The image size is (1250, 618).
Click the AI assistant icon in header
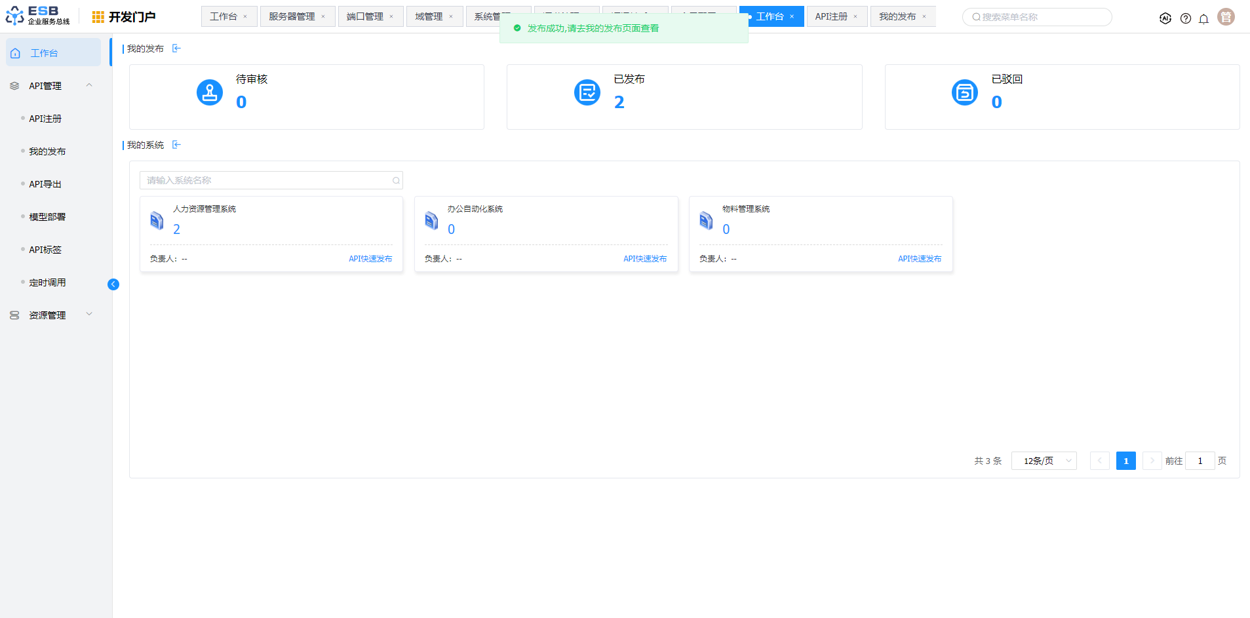[x=1165, y=18]
